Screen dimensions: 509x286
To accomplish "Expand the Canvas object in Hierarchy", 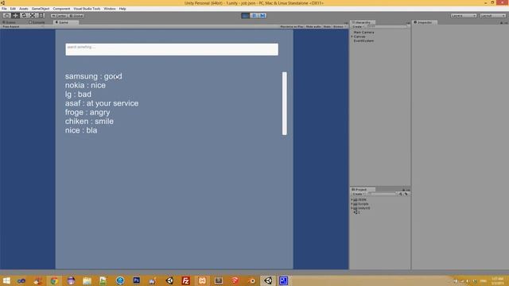I will pos(352,37).
